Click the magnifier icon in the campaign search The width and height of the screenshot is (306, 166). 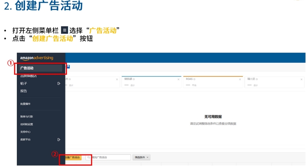(x=89, y=157)
